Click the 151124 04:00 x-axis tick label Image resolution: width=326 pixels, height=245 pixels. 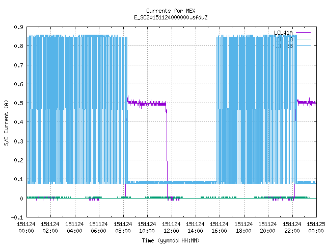[x=75, y=228]
